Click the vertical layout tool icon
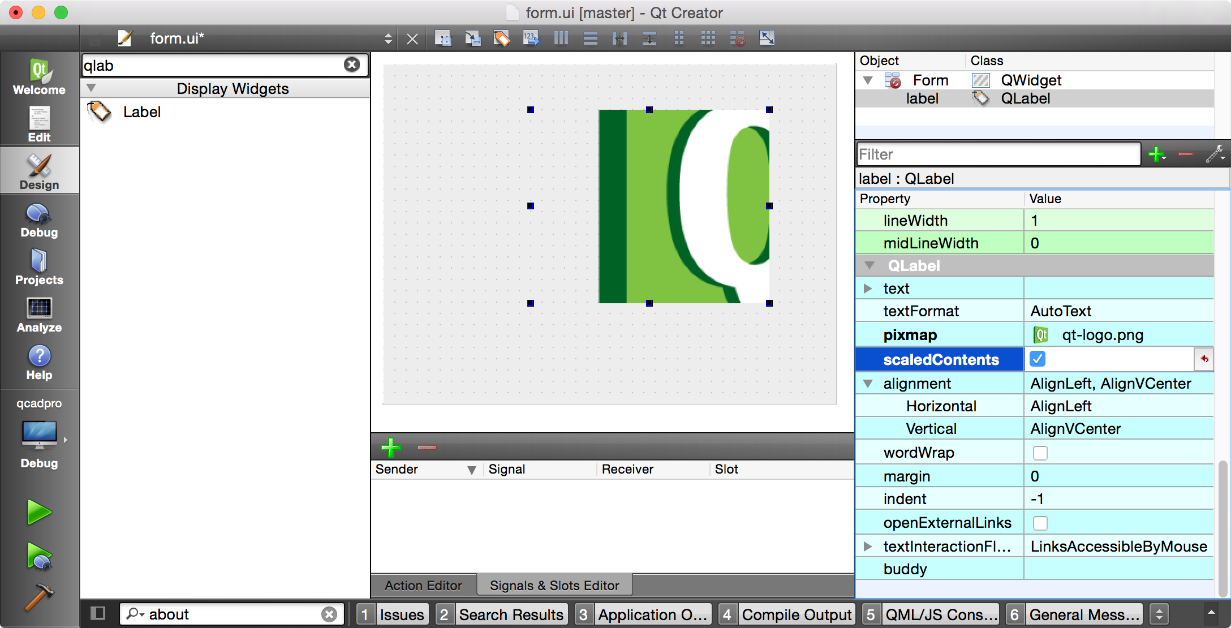The image size is (1231, 628). [x=590, y=38]
